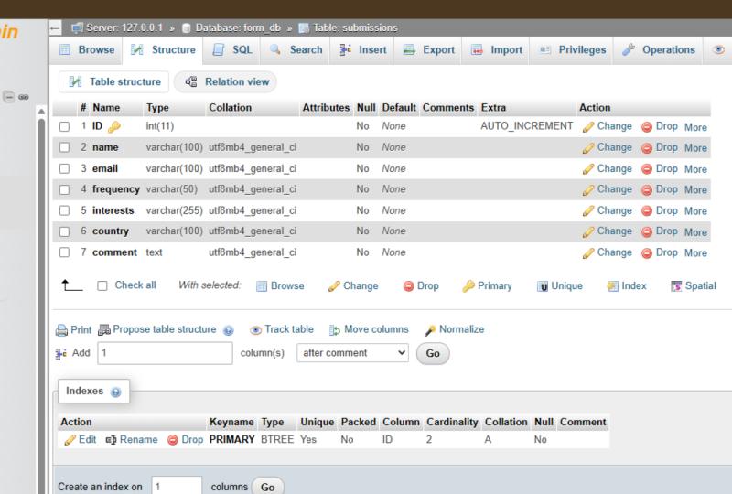Click the Unique icon in With selected
Image resolution: width=732 pixels, height=494 pixels.
(543, 286)
